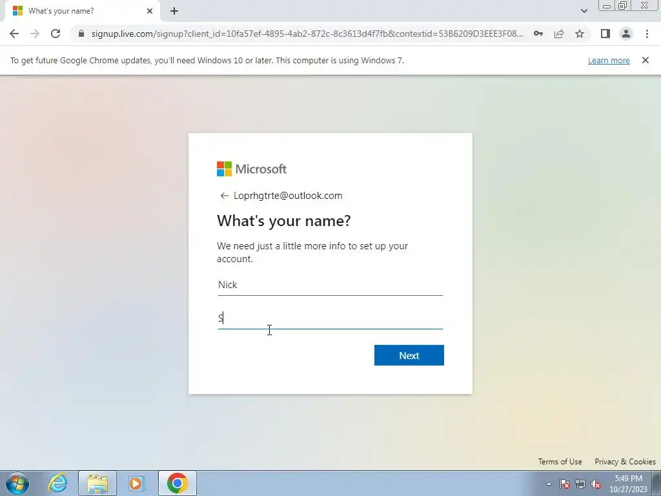Open Chrome three-dot menu
This screenshot has width=661, height=496.
coord(647,34)
